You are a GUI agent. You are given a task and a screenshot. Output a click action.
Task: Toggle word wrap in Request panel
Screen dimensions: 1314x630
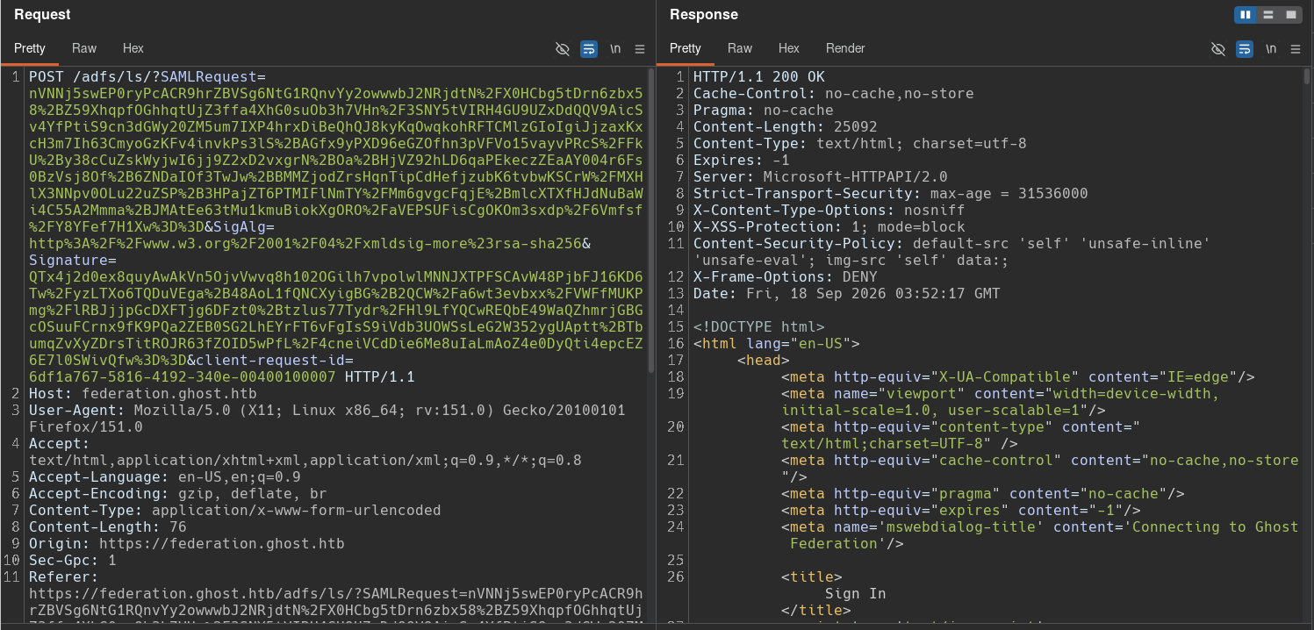click(x=589, y=49)
